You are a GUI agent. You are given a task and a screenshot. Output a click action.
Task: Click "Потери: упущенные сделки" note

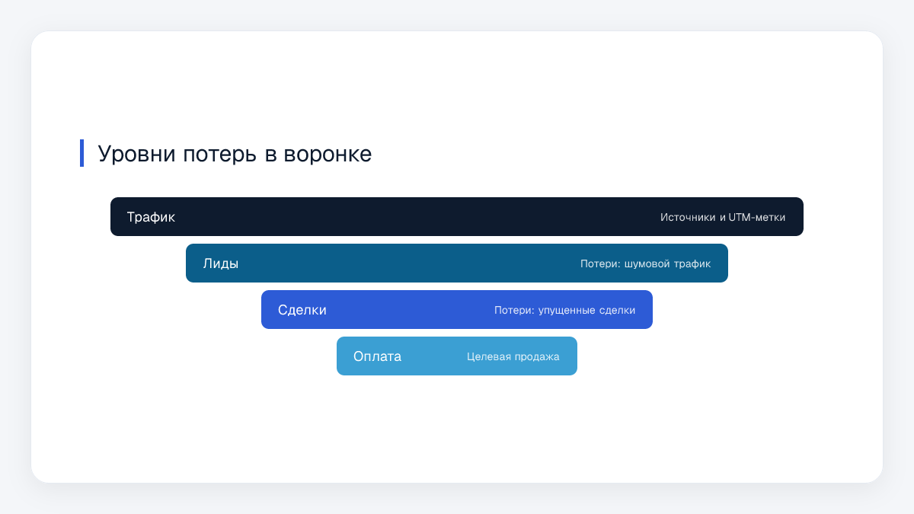[564, 310]
